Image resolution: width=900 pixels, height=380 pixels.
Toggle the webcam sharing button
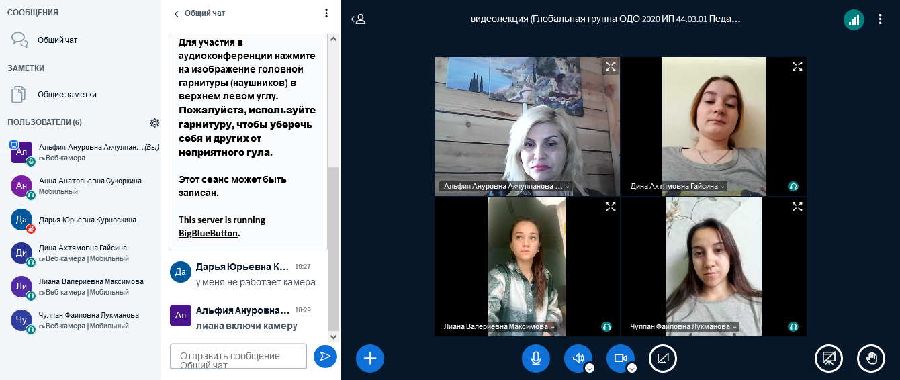click(x=620, y=359)
